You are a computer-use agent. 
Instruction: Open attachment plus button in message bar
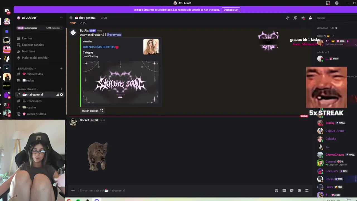(x=73, y=190)
